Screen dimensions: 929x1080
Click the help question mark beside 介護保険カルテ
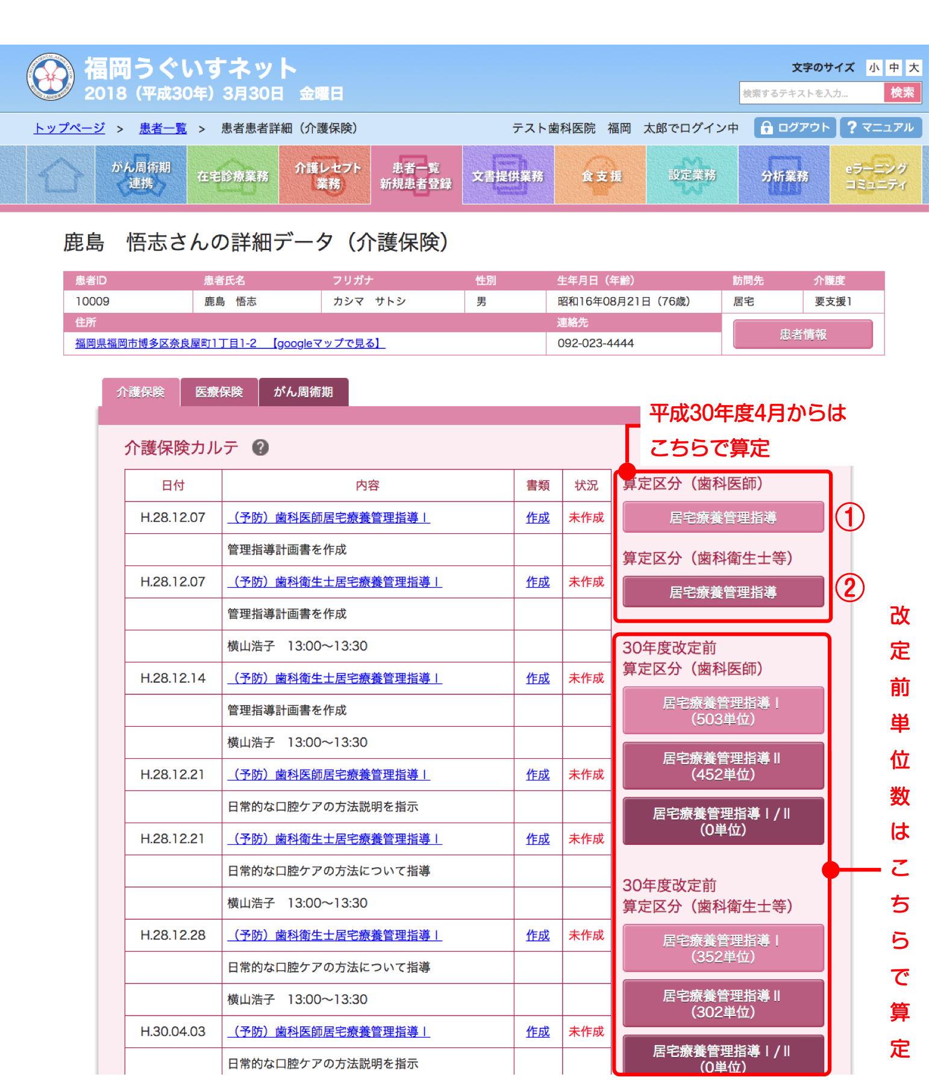point(260,448)
